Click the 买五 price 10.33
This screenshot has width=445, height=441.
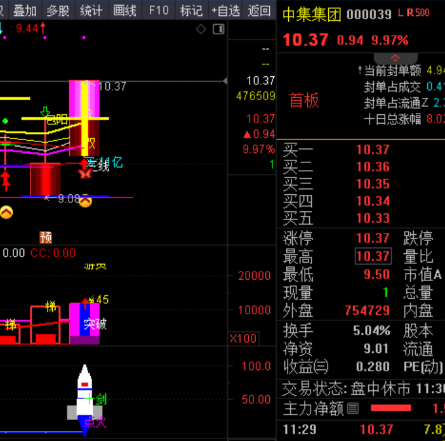point(373,218)
